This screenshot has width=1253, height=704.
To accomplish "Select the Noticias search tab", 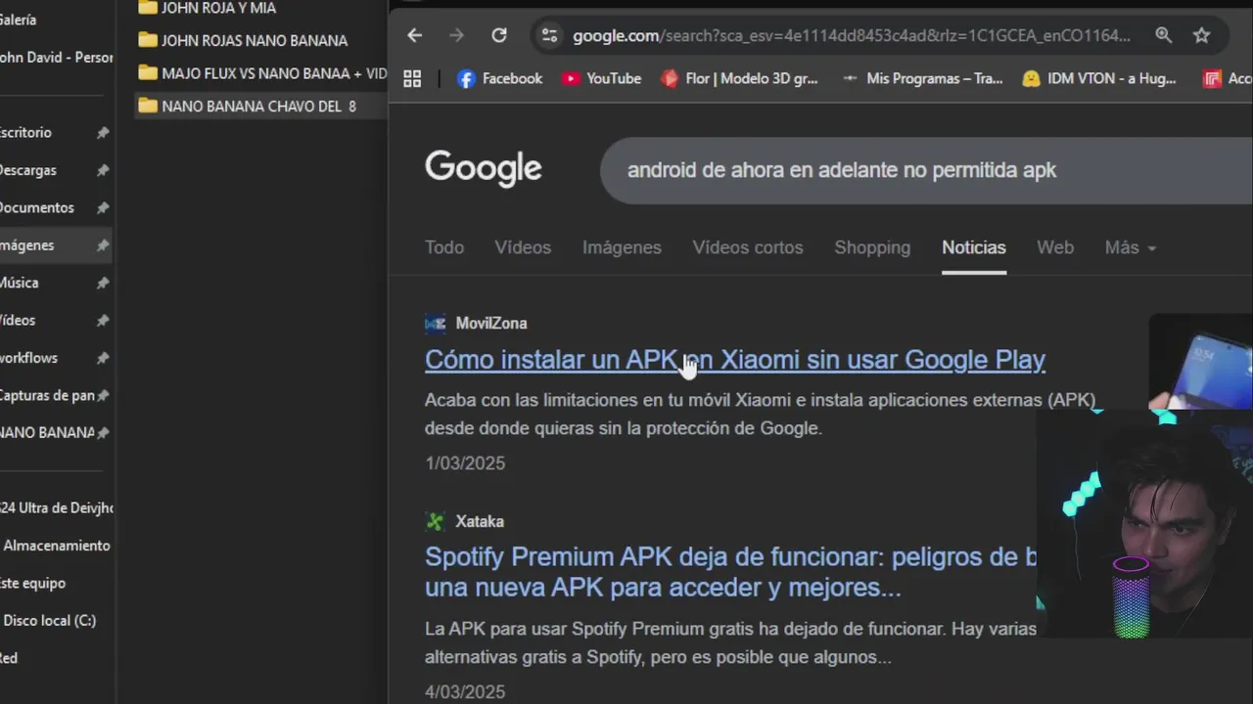I will pos(974,247).
